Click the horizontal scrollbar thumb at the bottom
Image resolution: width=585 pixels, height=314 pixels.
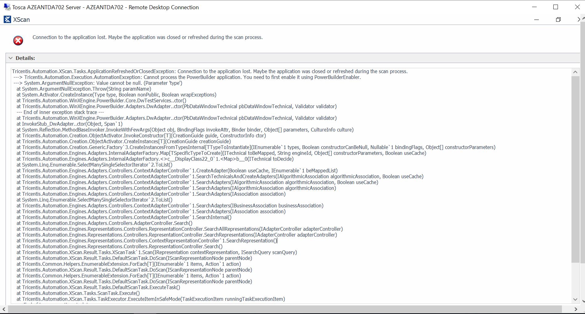coord(283,309)
